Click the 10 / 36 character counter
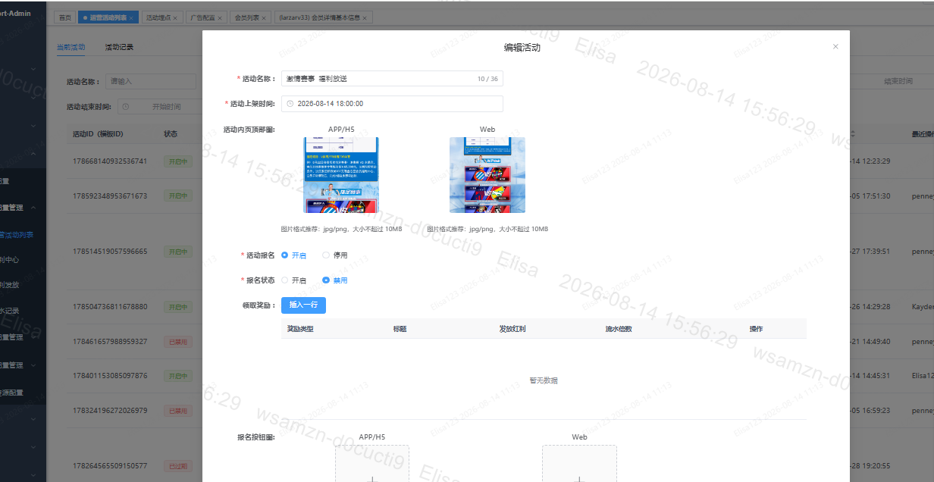 487,79
